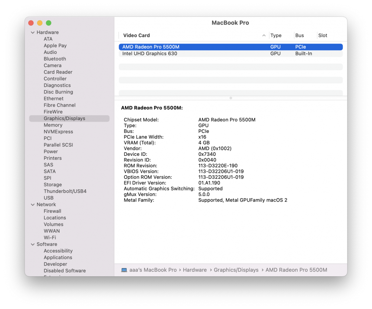Click the green zoom window button
Screen dimensions: 372x309
[x=49, y=23]
